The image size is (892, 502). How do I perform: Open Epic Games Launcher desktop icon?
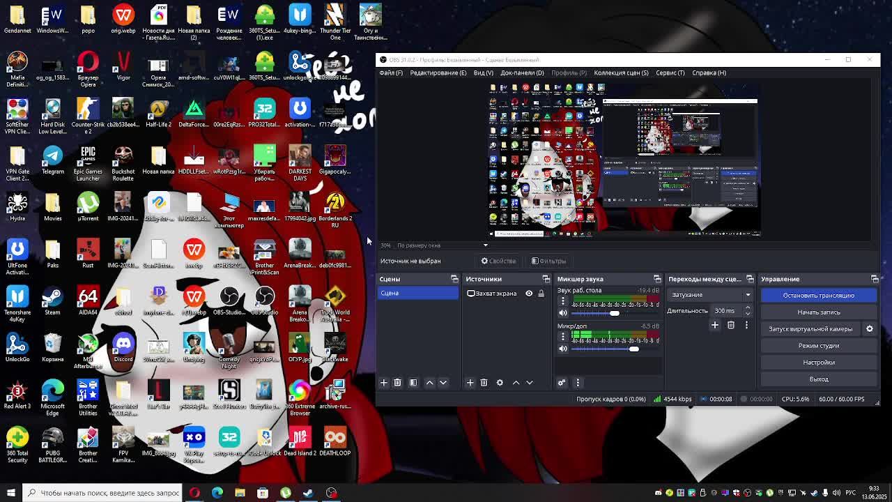tap(88, 164)
